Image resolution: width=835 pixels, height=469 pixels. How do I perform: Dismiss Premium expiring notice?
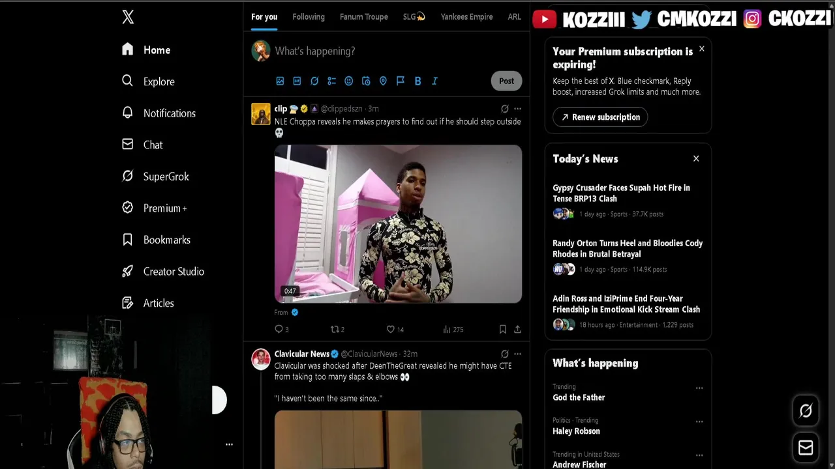tap(701, 49)
